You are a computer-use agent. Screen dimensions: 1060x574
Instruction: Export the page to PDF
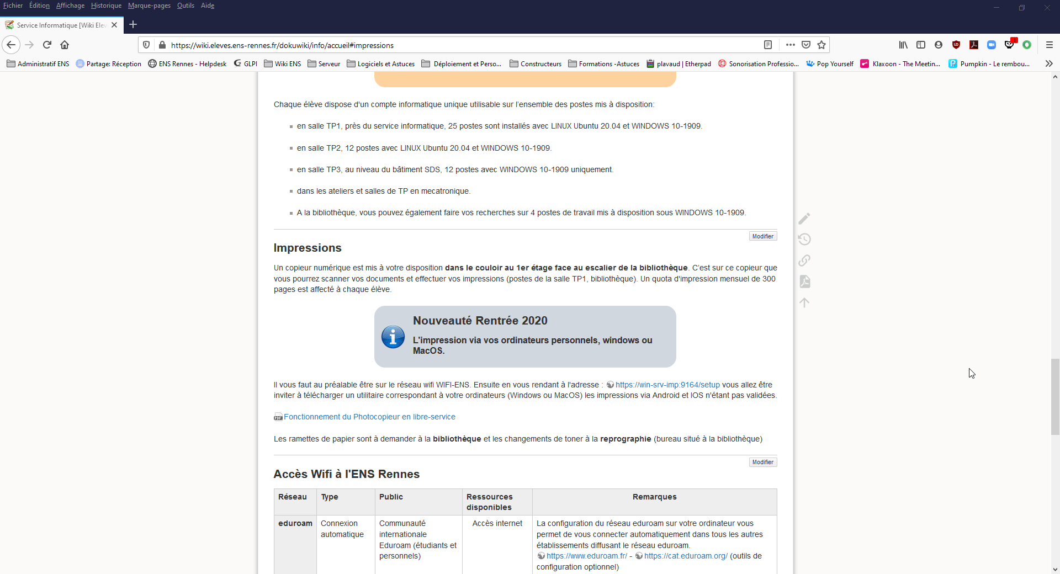pos(804,281)
